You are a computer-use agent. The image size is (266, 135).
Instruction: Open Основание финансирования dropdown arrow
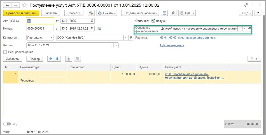pos(240,28)
